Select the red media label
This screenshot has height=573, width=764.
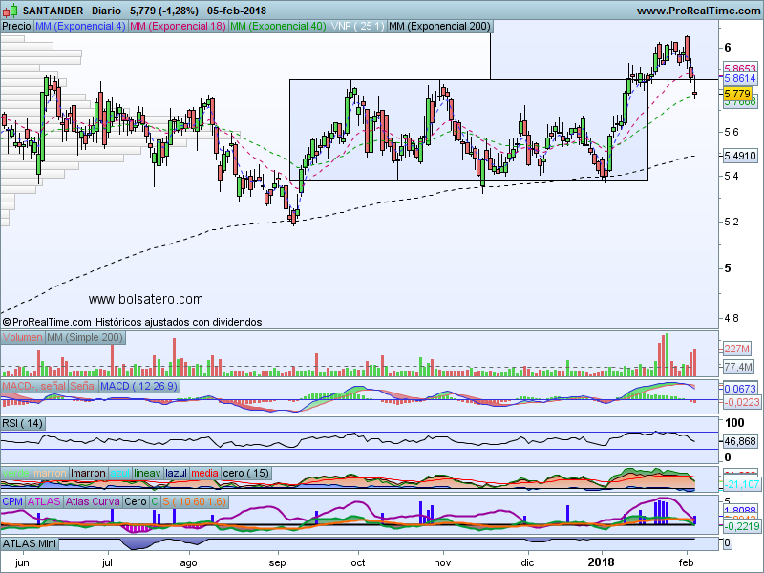pyautogui.click(x=204, y=473)
